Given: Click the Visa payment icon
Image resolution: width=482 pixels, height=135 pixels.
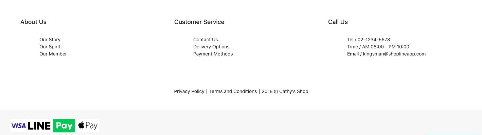Looking at the screenshot, I should point(18,126).
